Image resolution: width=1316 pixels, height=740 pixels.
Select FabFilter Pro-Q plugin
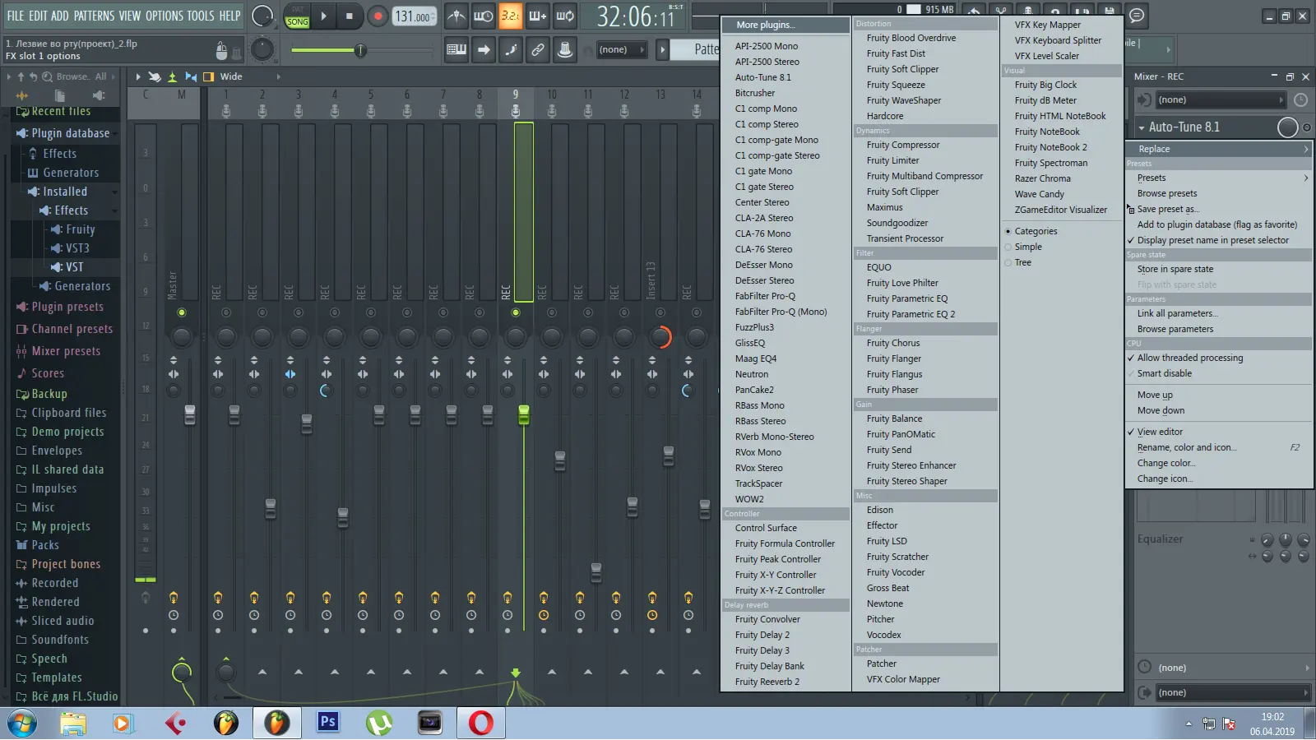[x=765, y=296]
